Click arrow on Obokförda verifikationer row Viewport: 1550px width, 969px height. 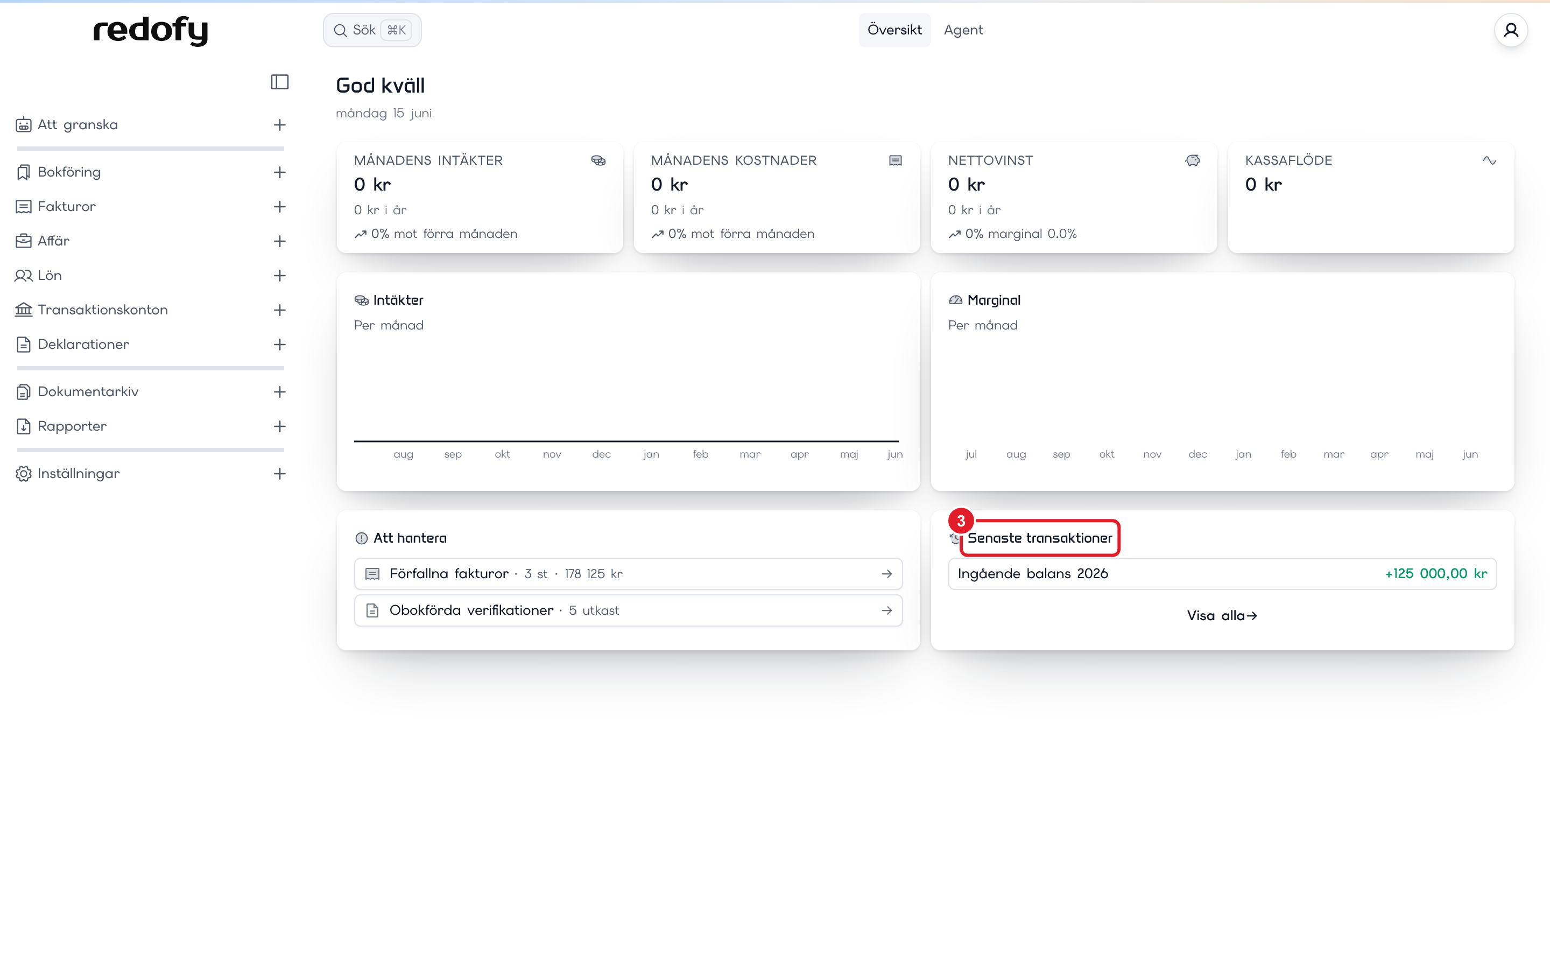(886, 611)
